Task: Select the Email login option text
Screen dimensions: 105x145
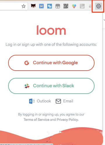Action: (68, 101)
